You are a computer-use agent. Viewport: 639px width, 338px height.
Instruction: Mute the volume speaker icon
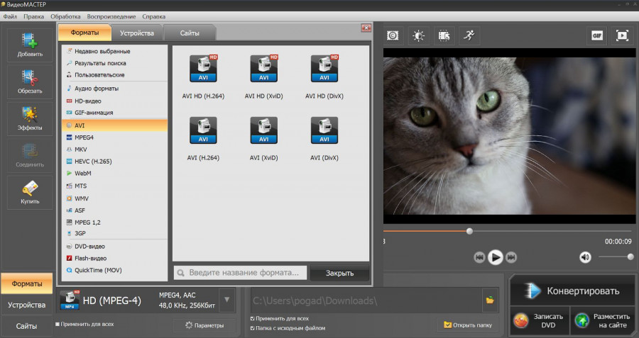pyautogui.click(x=585, y=257)
